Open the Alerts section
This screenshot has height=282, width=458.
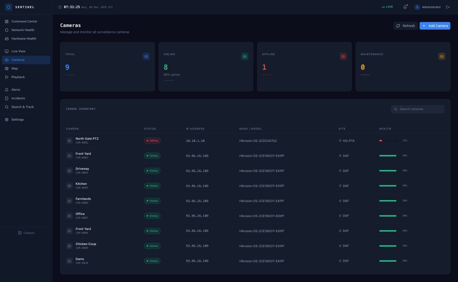pyautogui.click(x=15, y=89)
